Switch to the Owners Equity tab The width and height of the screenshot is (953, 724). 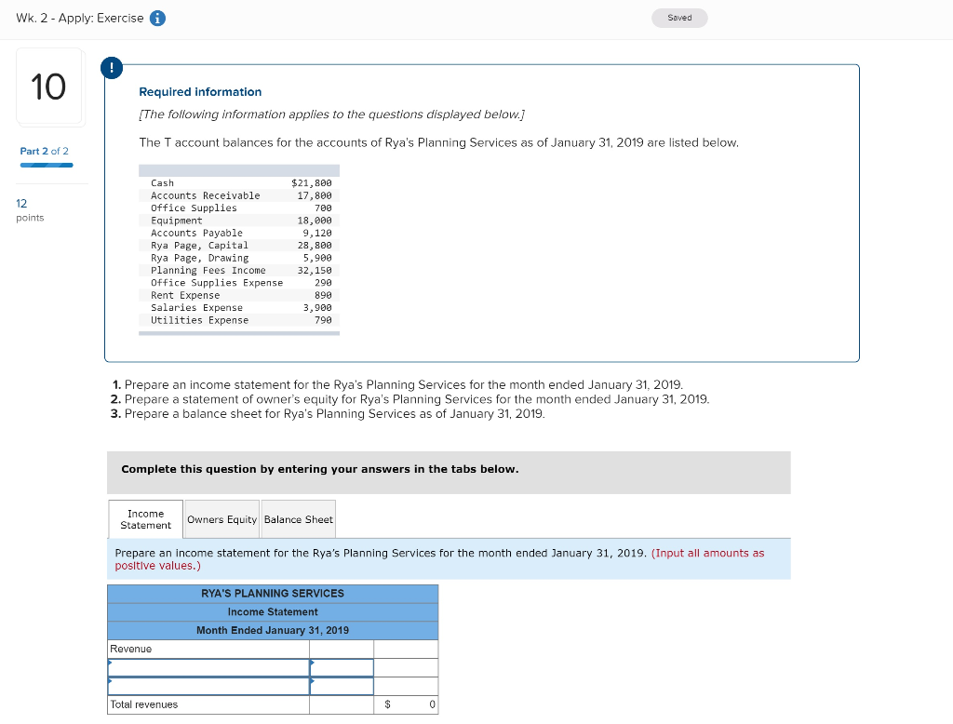tap(221, 519)
